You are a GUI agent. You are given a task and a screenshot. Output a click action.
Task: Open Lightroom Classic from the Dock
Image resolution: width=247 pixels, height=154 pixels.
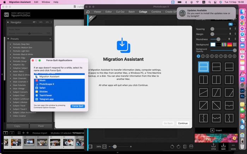point(242,91)
